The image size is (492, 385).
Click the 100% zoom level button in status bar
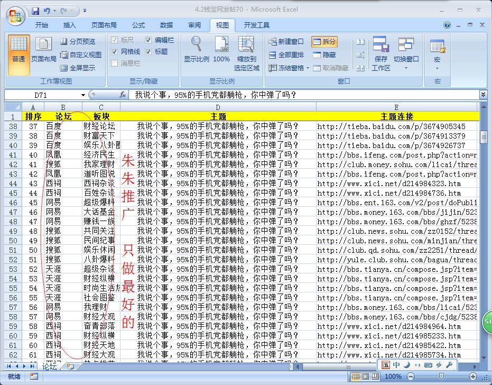tap(393, 376)
